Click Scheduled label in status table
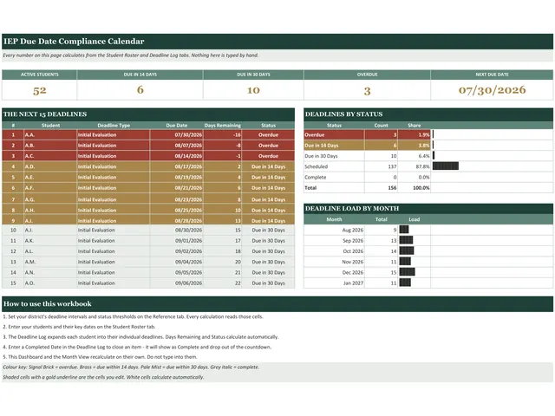 click(316, 166)
